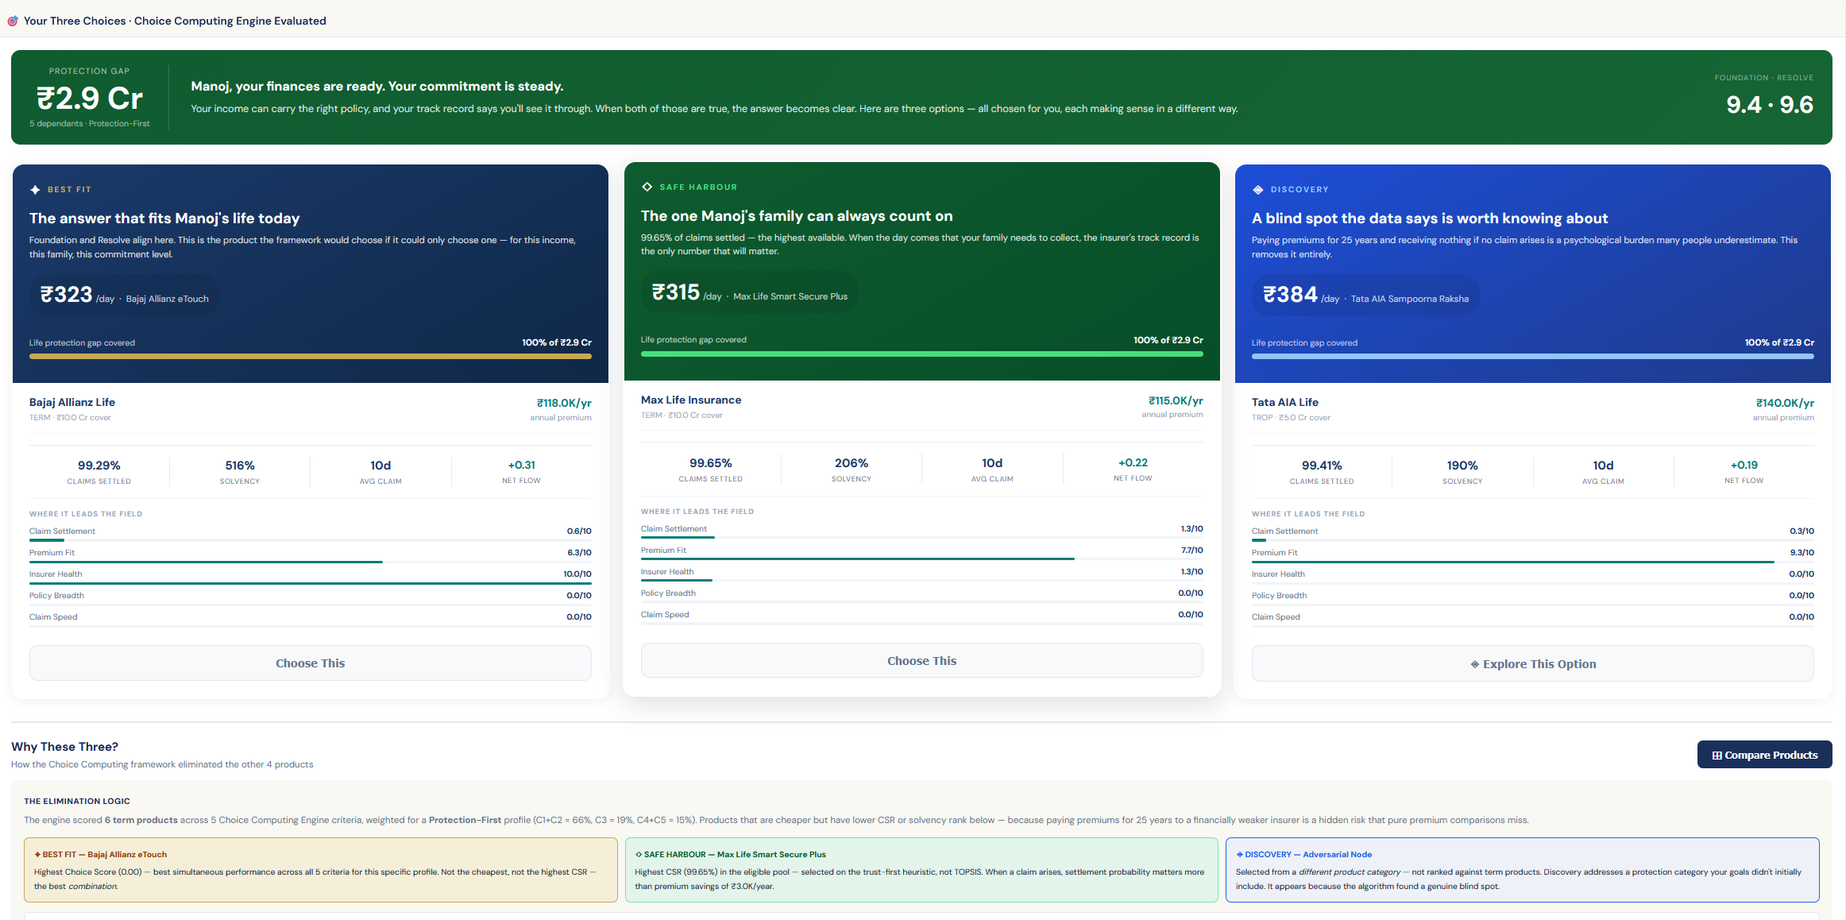
Task: Click the +0.22 net flow stat
Action: (x=1133, y=470)
